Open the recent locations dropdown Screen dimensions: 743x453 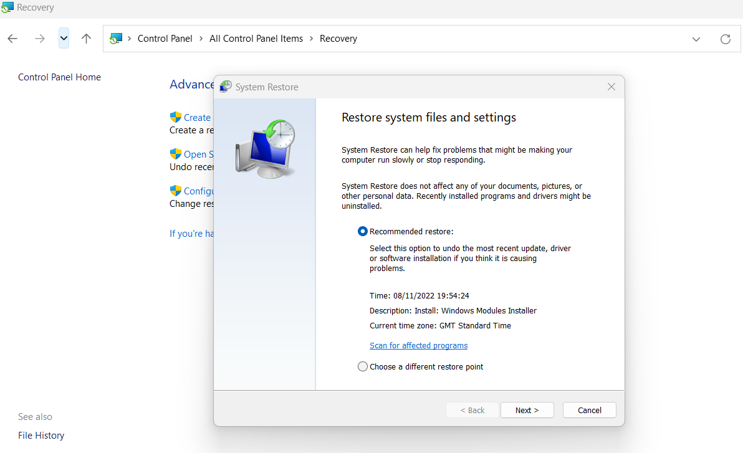pyautogui.click(x=64, y=39)
